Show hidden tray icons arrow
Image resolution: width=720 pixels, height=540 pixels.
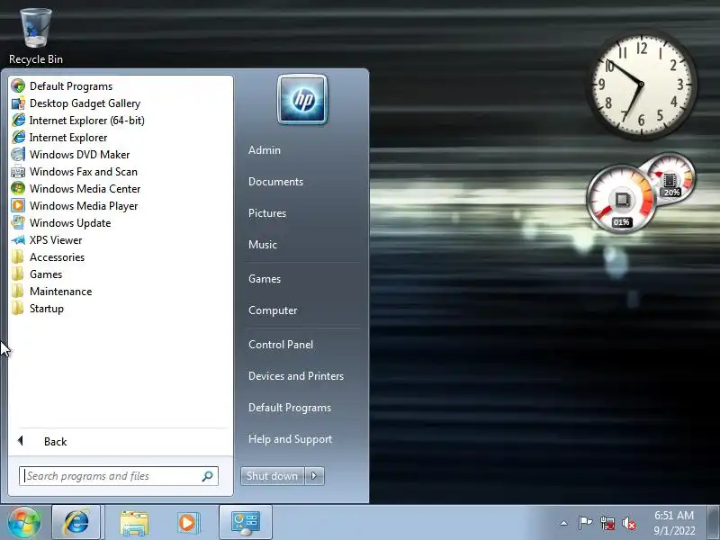click(x=564, y=523)
